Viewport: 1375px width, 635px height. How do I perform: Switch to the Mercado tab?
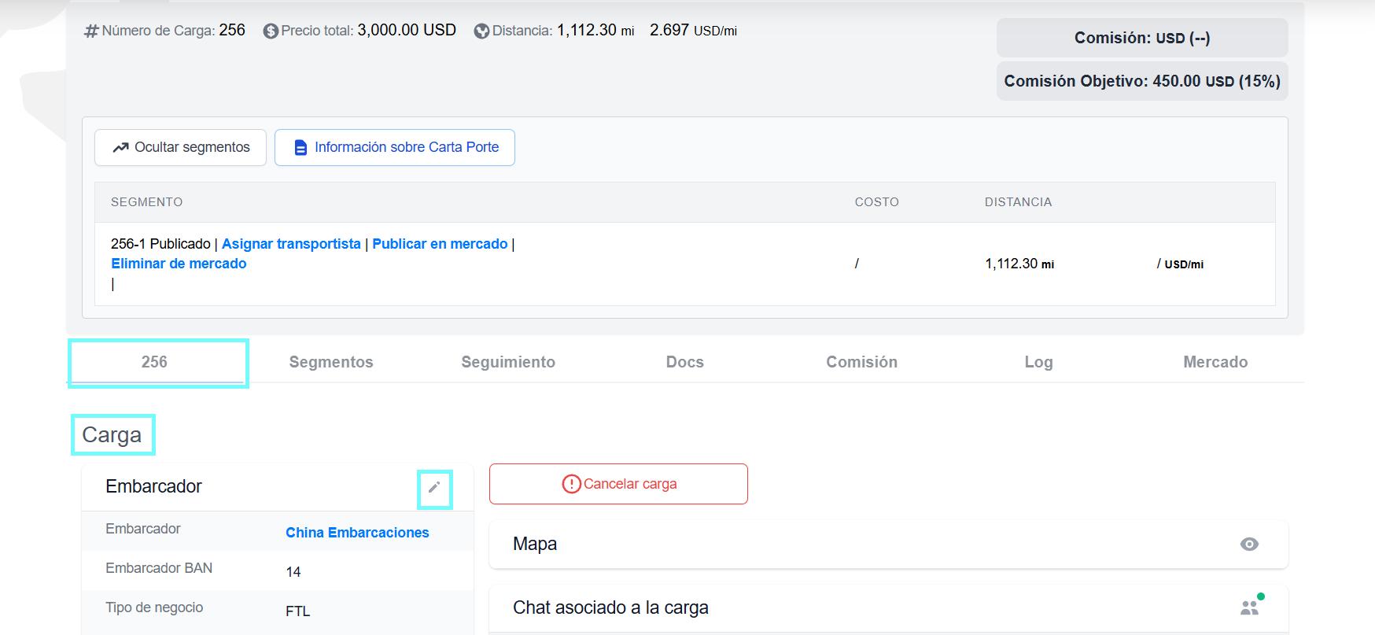pos(1215,362)
